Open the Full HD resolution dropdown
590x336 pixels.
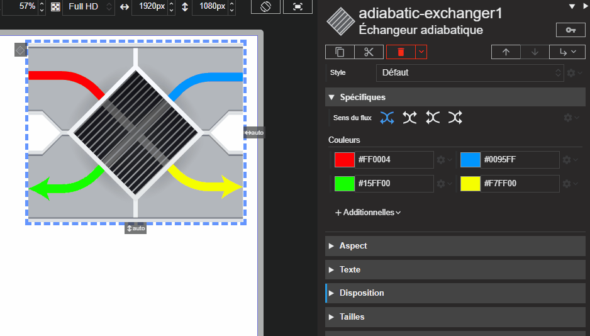coord(88,7)
